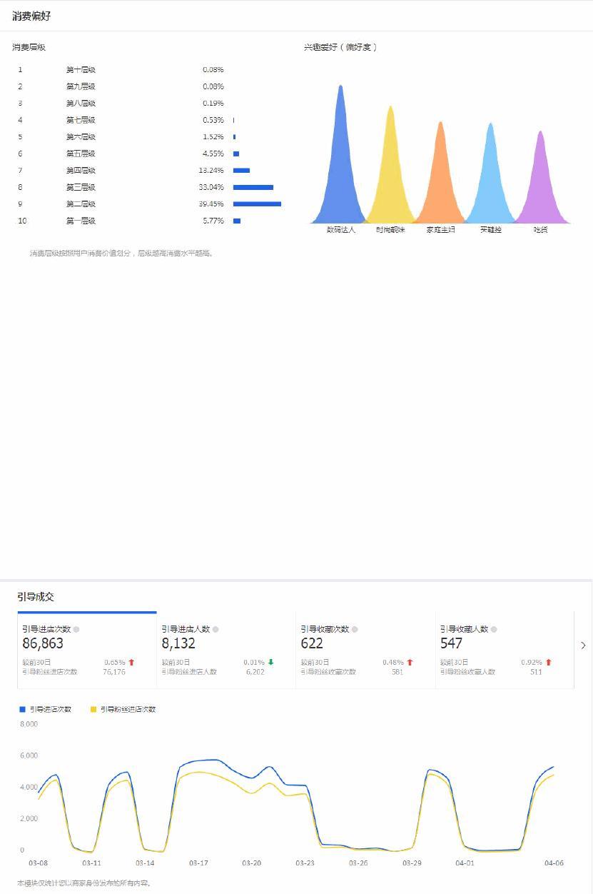Select the 引导收藏次数 metric tab
593x894 pixels.
tap(365, 650)
